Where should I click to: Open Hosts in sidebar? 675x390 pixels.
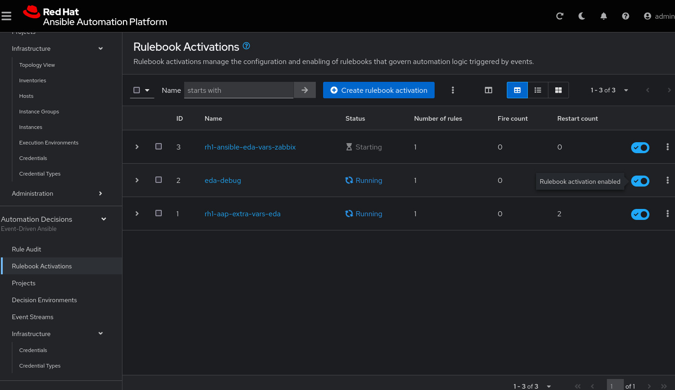tap(26, 96)
